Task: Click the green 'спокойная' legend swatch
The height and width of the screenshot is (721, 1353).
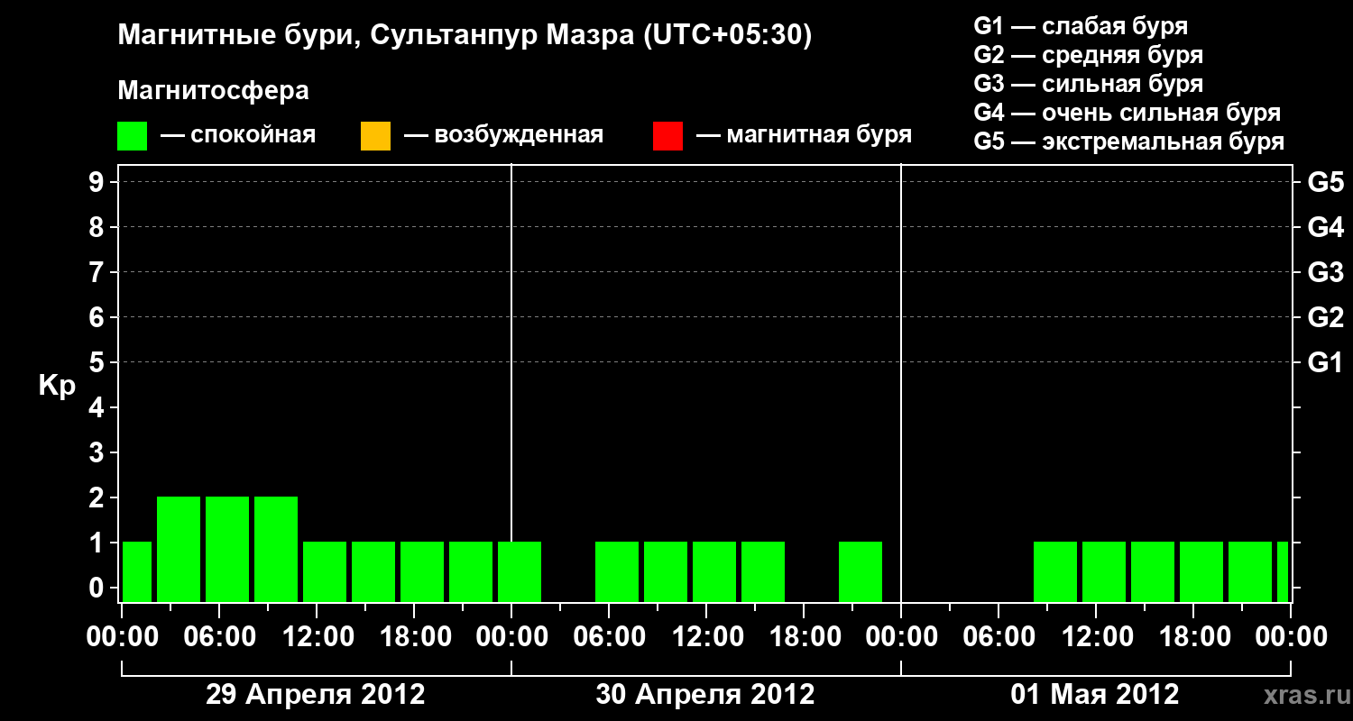Action: (x=133, y=136)
